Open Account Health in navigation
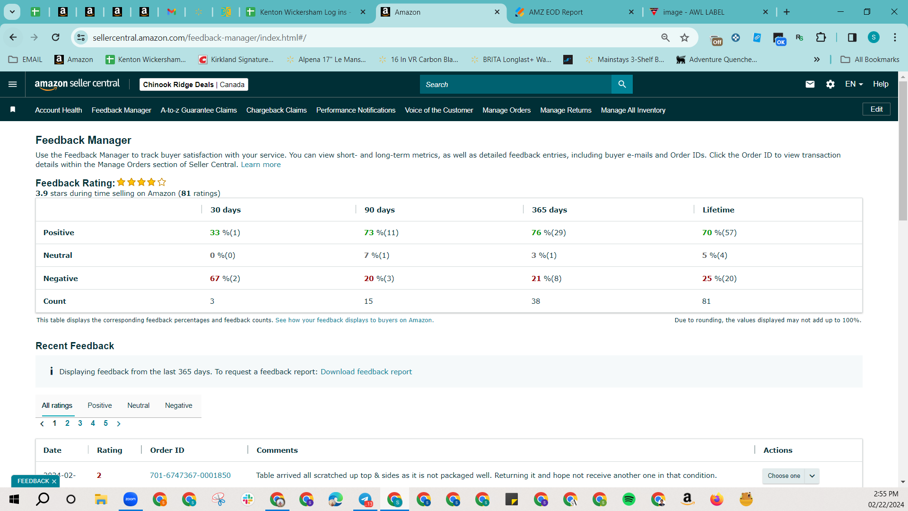Viewport: 908px width, 511px height. pyautogui.click(x=59, y=110)
